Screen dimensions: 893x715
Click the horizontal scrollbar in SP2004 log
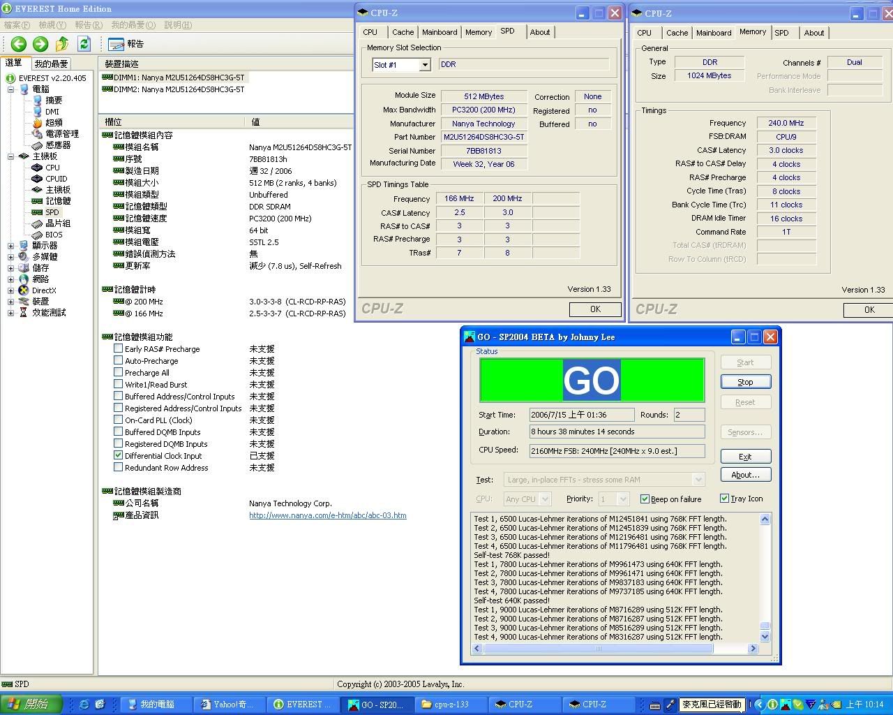coord(598,649)
